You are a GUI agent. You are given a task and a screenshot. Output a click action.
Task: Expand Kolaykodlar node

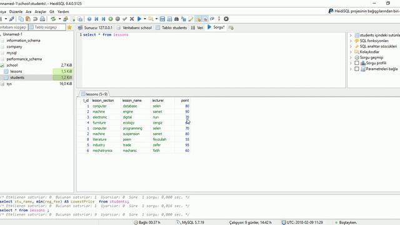[351, 52]
